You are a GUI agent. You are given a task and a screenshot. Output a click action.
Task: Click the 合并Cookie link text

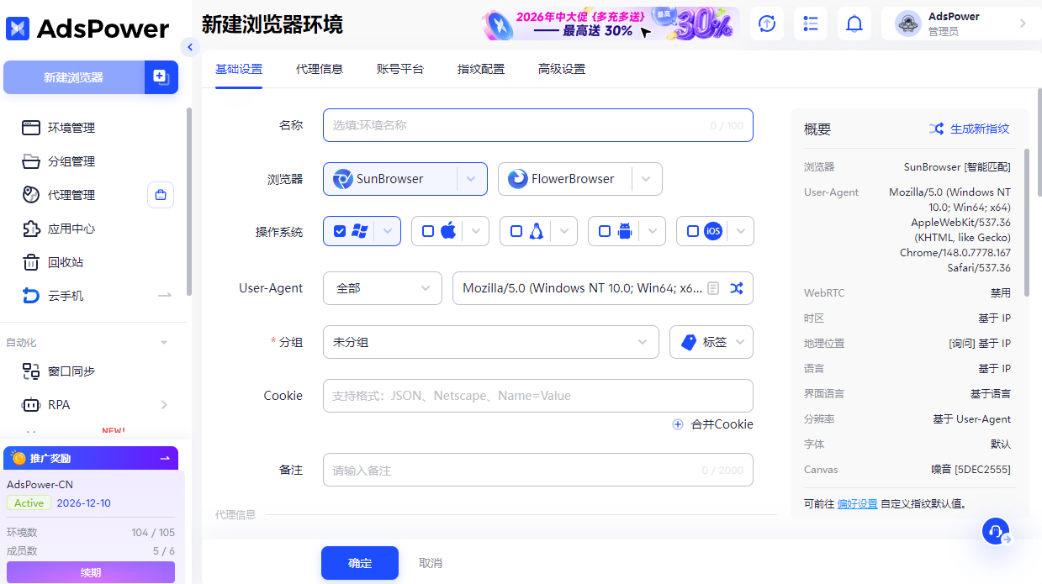[722, 424]
